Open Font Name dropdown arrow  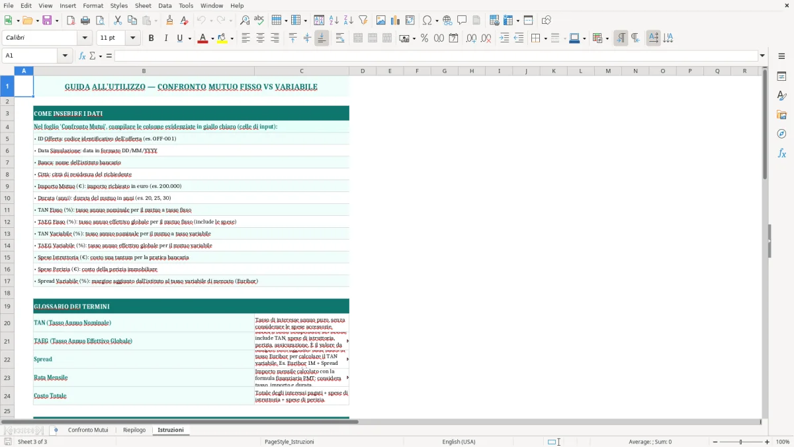point(84,38)
